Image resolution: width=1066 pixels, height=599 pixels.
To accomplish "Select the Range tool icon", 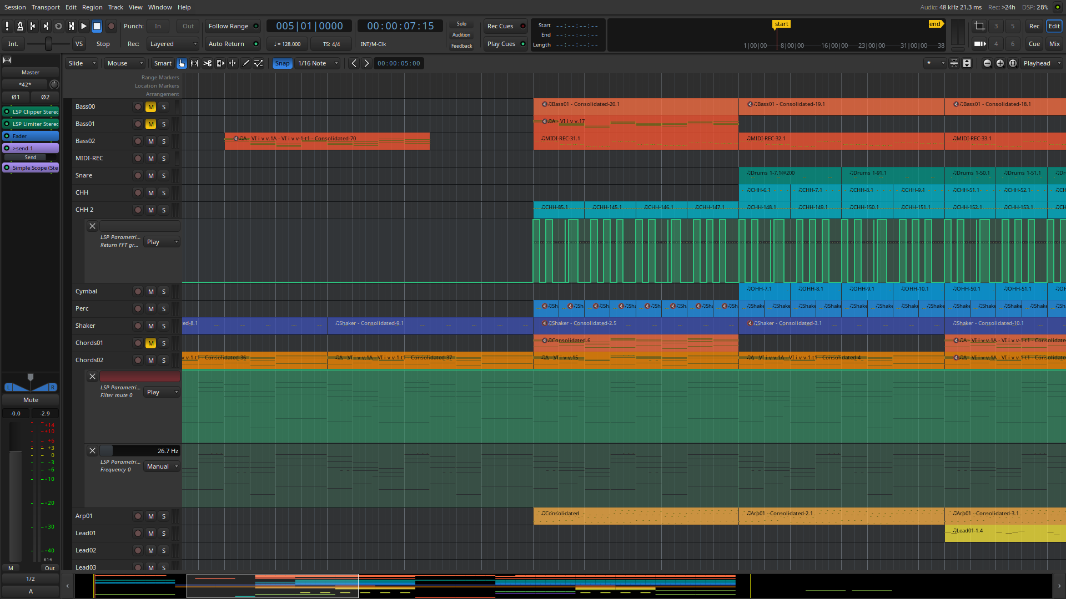I will coord(194,63).
